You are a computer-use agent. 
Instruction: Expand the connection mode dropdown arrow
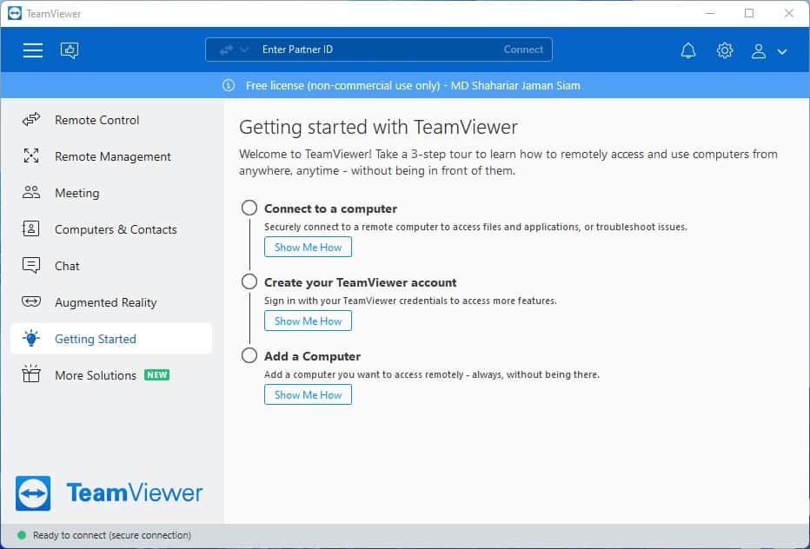point(244,50)
